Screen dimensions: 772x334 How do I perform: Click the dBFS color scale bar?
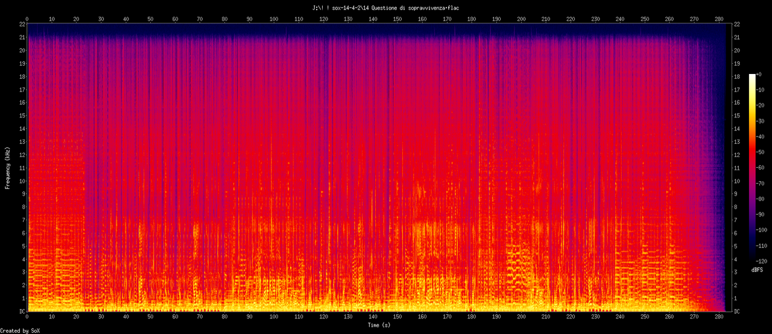click(752, 167)
